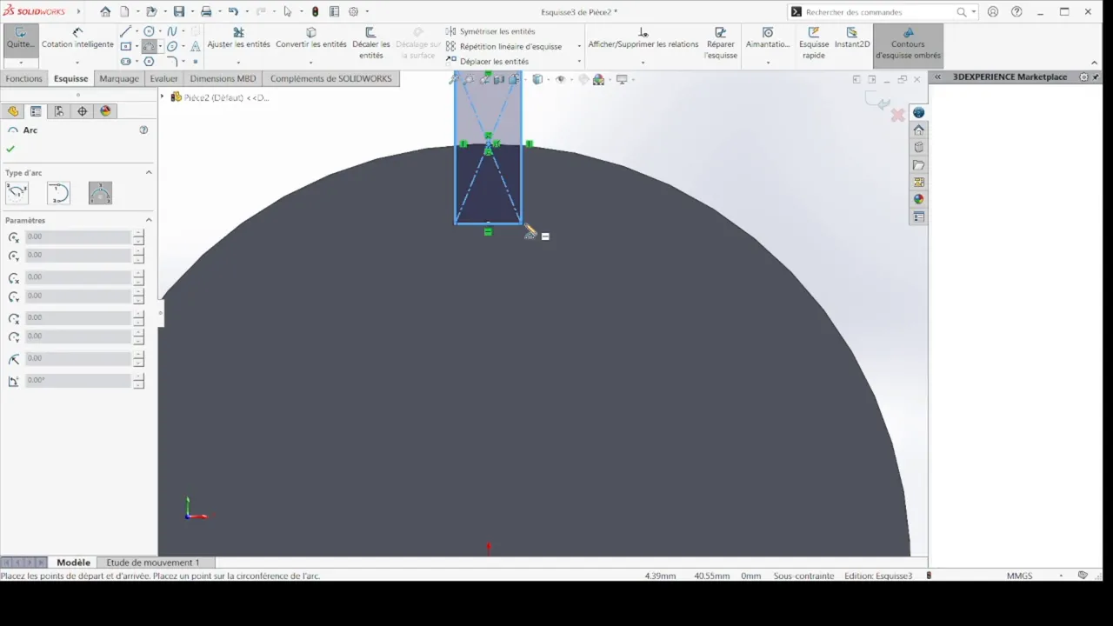Click Cotation intelligente dimension tool
The height and width of the screenshot is (626, 1113).
(x=77, y=38)
